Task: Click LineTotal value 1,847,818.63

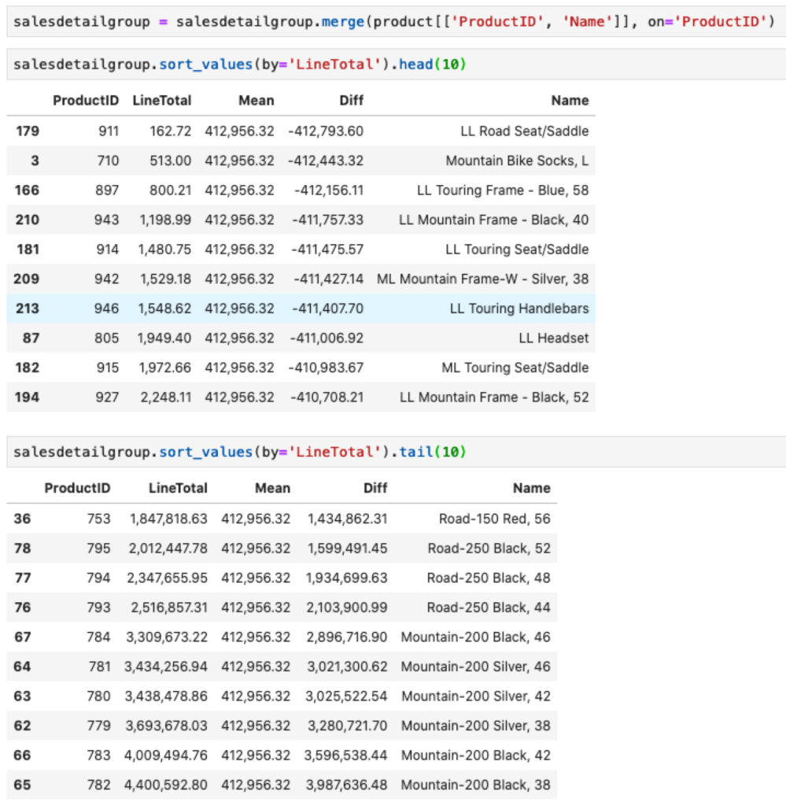Action: [x=168, y=519]
